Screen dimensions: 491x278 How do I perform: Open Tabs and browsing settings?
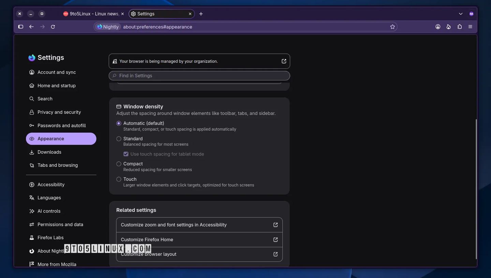61,165
